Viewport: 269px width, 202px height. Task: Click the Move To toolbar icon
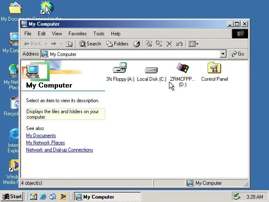click(149, 44)
